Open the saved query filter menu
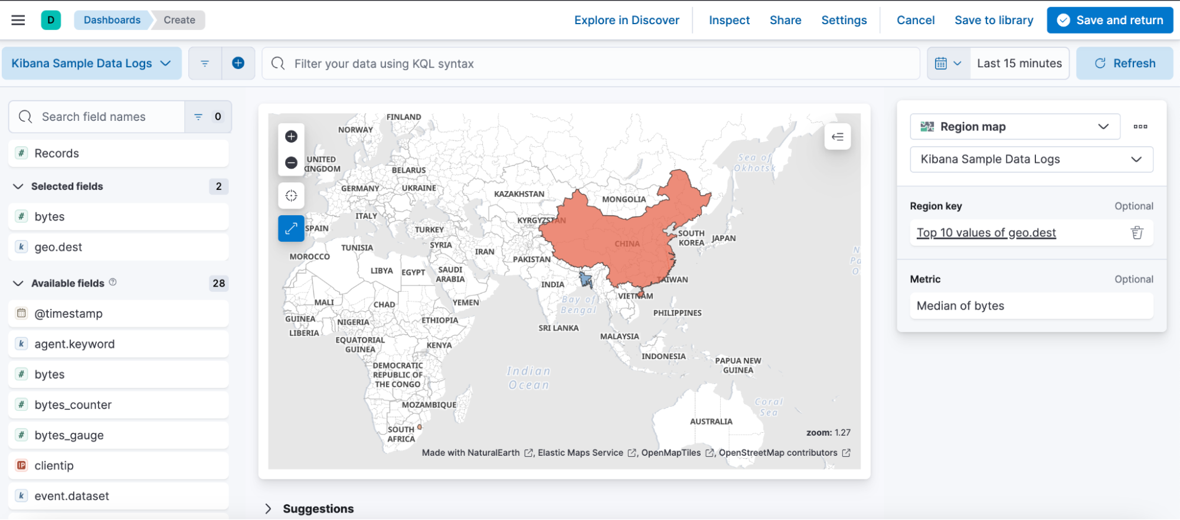 (205, 63)
